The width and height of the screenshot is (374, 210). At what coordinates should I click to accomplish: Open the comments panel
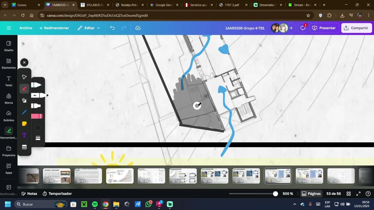point(303,28)
